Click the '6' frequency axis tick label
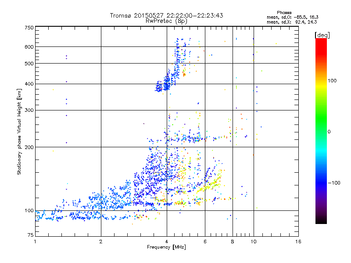Screen dimensions: 351x263 click(x=205, y=242)
